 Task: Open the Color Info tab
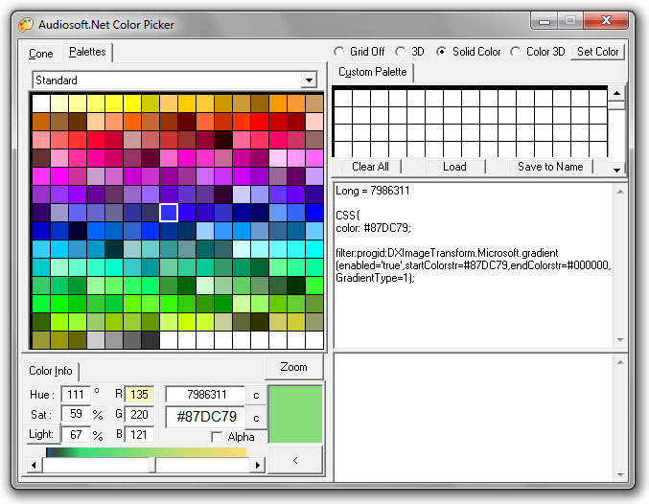click(51, 371)
